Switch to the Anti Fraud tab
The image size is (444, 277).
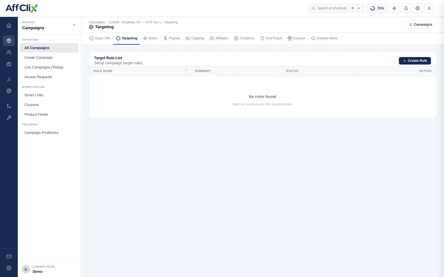click(271, 38)
